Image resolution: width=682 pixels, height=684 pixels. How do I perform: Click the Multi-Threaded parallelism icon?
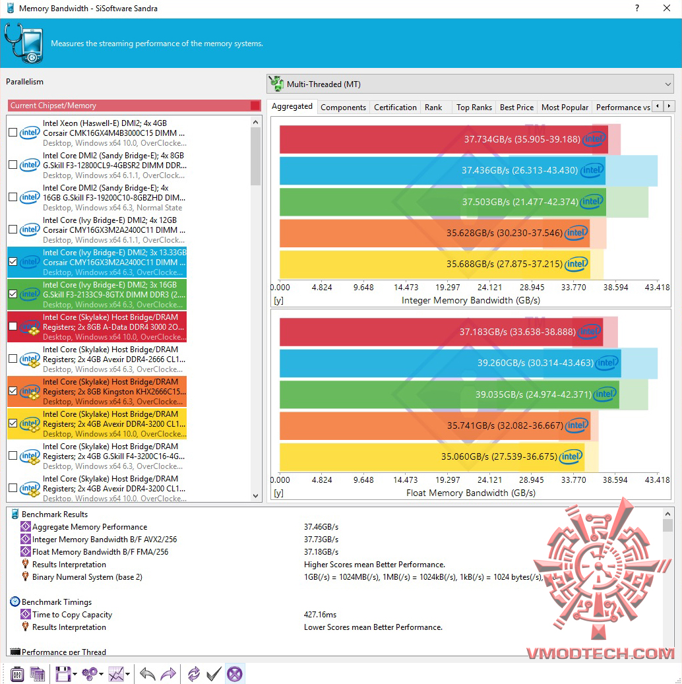(276, 84)
